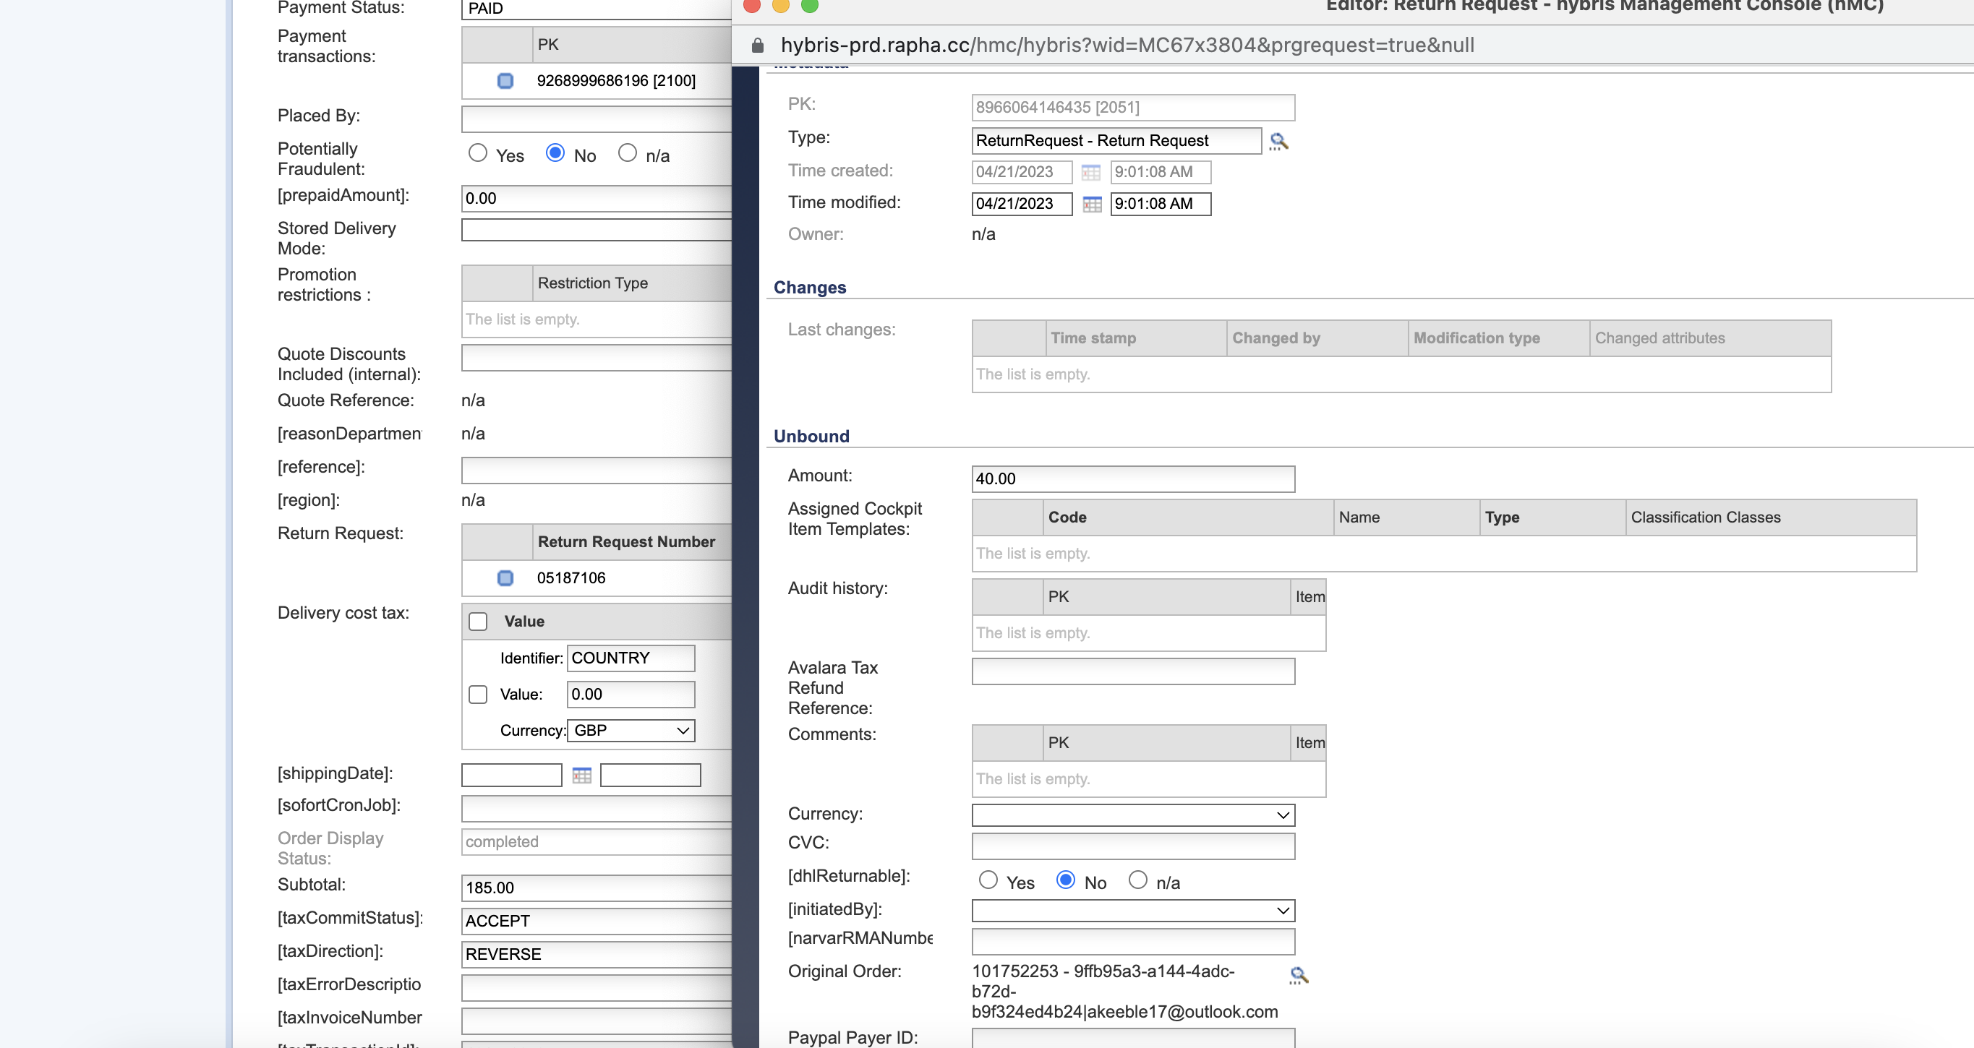Viewport: 1974px width, 1048px height.
Task: Open calendar picker for Time created
Action: pyautogui.click(x=1090, y=172)
